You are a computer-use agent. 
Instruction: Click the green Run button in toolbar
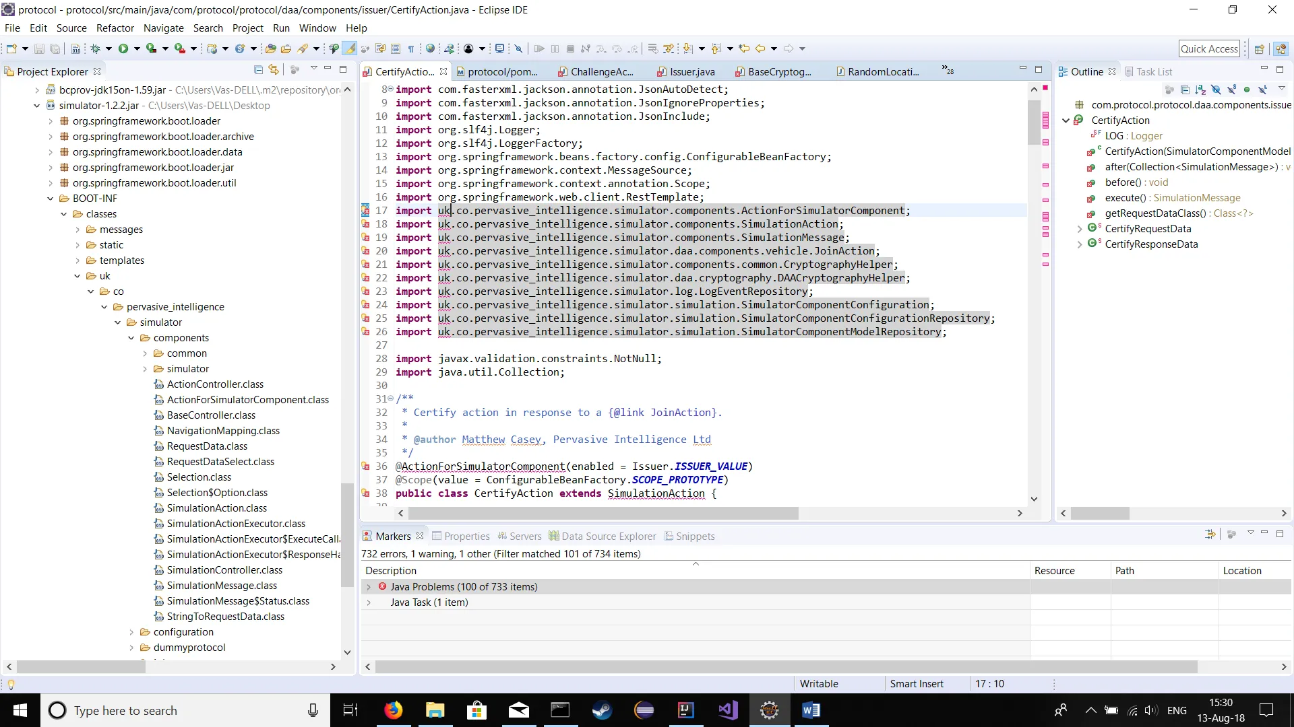123,48
